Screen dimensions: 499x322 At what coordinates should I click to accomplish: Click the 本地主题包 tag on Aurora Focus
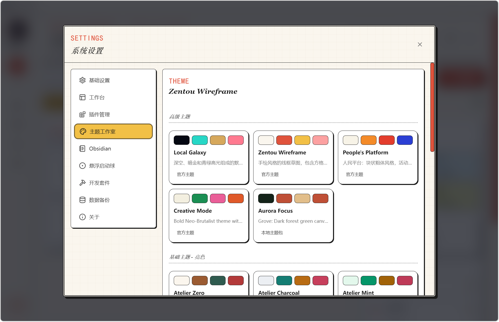tap(272, 233)
